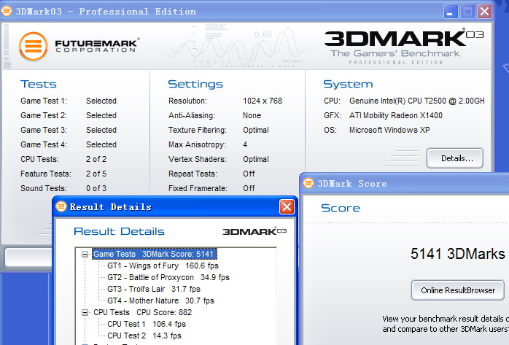
Task: Click the Result Details title bar icon
Action: point(61,207)
